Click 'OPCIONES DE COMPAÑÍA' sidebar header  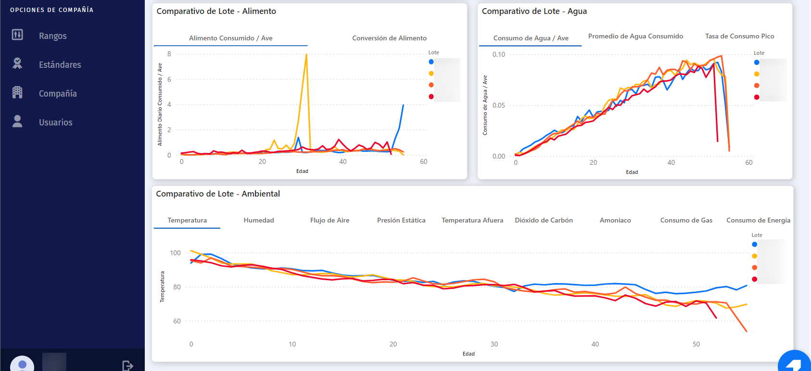[52, 10]
